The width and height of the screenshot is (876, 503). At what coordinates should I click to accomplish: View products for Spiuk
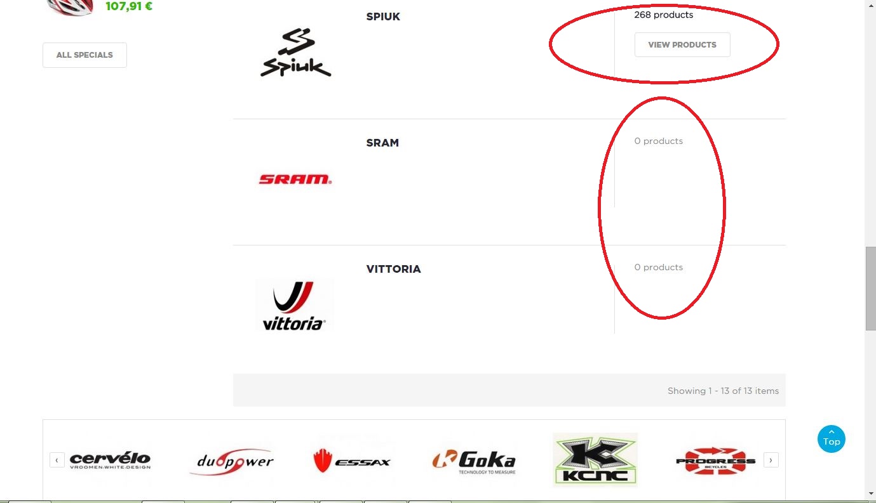coord(682,45)
